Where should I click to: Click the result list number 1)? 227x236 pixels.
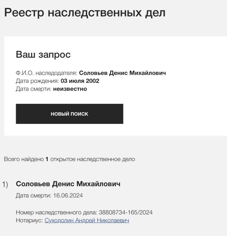(x=5, y=185)
